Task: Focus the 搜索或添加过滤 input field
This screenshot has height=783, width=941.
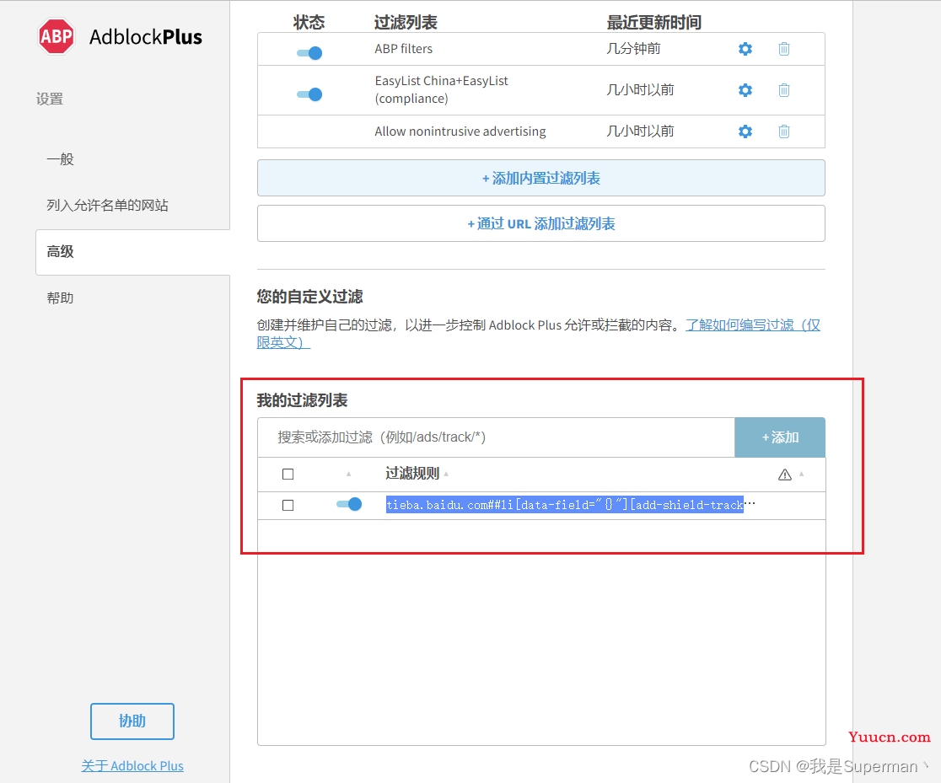Action: coord(496,437)
